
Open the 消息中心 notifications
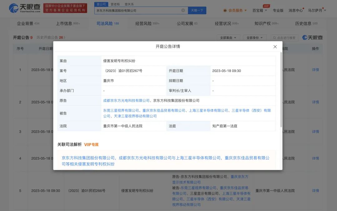[x=296, y=10]
